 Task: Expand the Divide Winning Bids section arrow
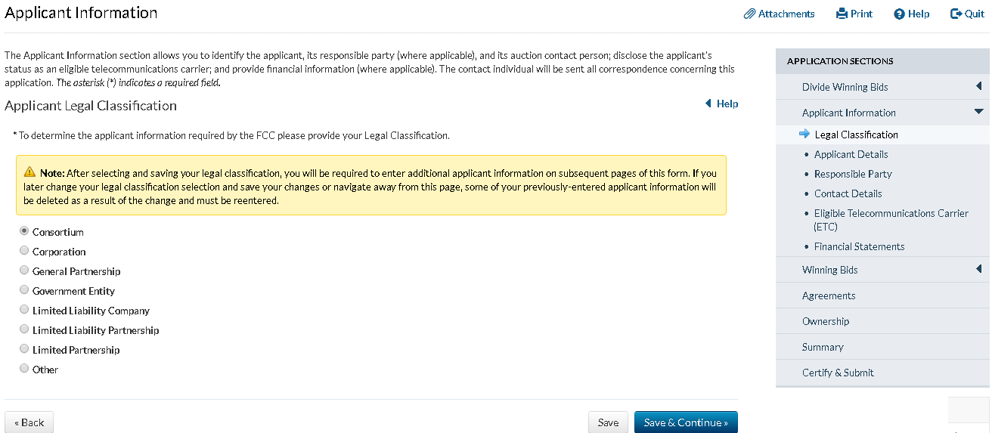(x=978, y=87)
